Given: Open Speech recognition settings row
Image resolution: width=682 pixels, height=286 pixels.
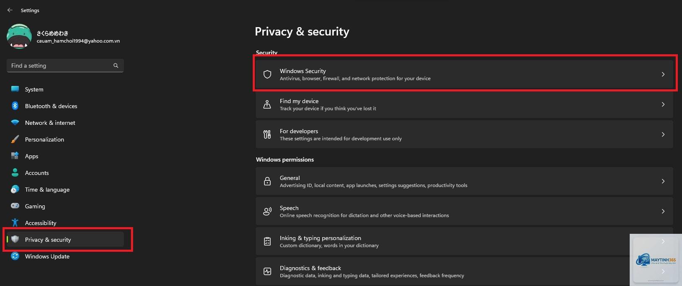Looking at the screenshot, I should click(x=464, y=211).
